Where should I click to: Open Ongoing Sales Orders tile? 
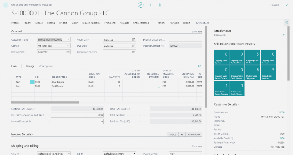click(252, 57)
